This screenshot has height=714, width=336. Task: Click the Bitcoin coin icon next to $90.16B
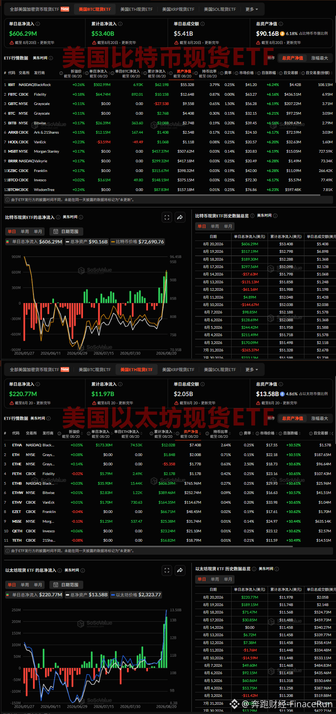pos(282,34)
